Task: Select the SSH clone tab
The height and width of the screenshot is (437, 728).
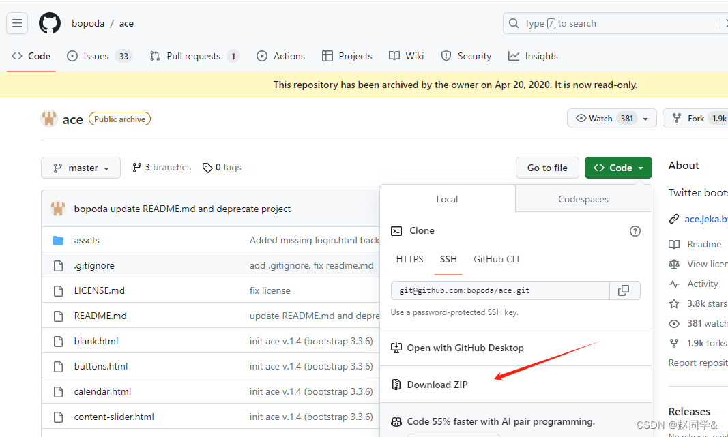Action: 448,259
